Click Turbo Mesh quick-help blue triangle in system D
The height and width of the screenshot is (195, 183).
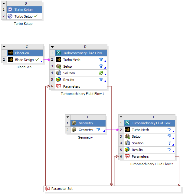pyautogui.click(x=105, y=61)
